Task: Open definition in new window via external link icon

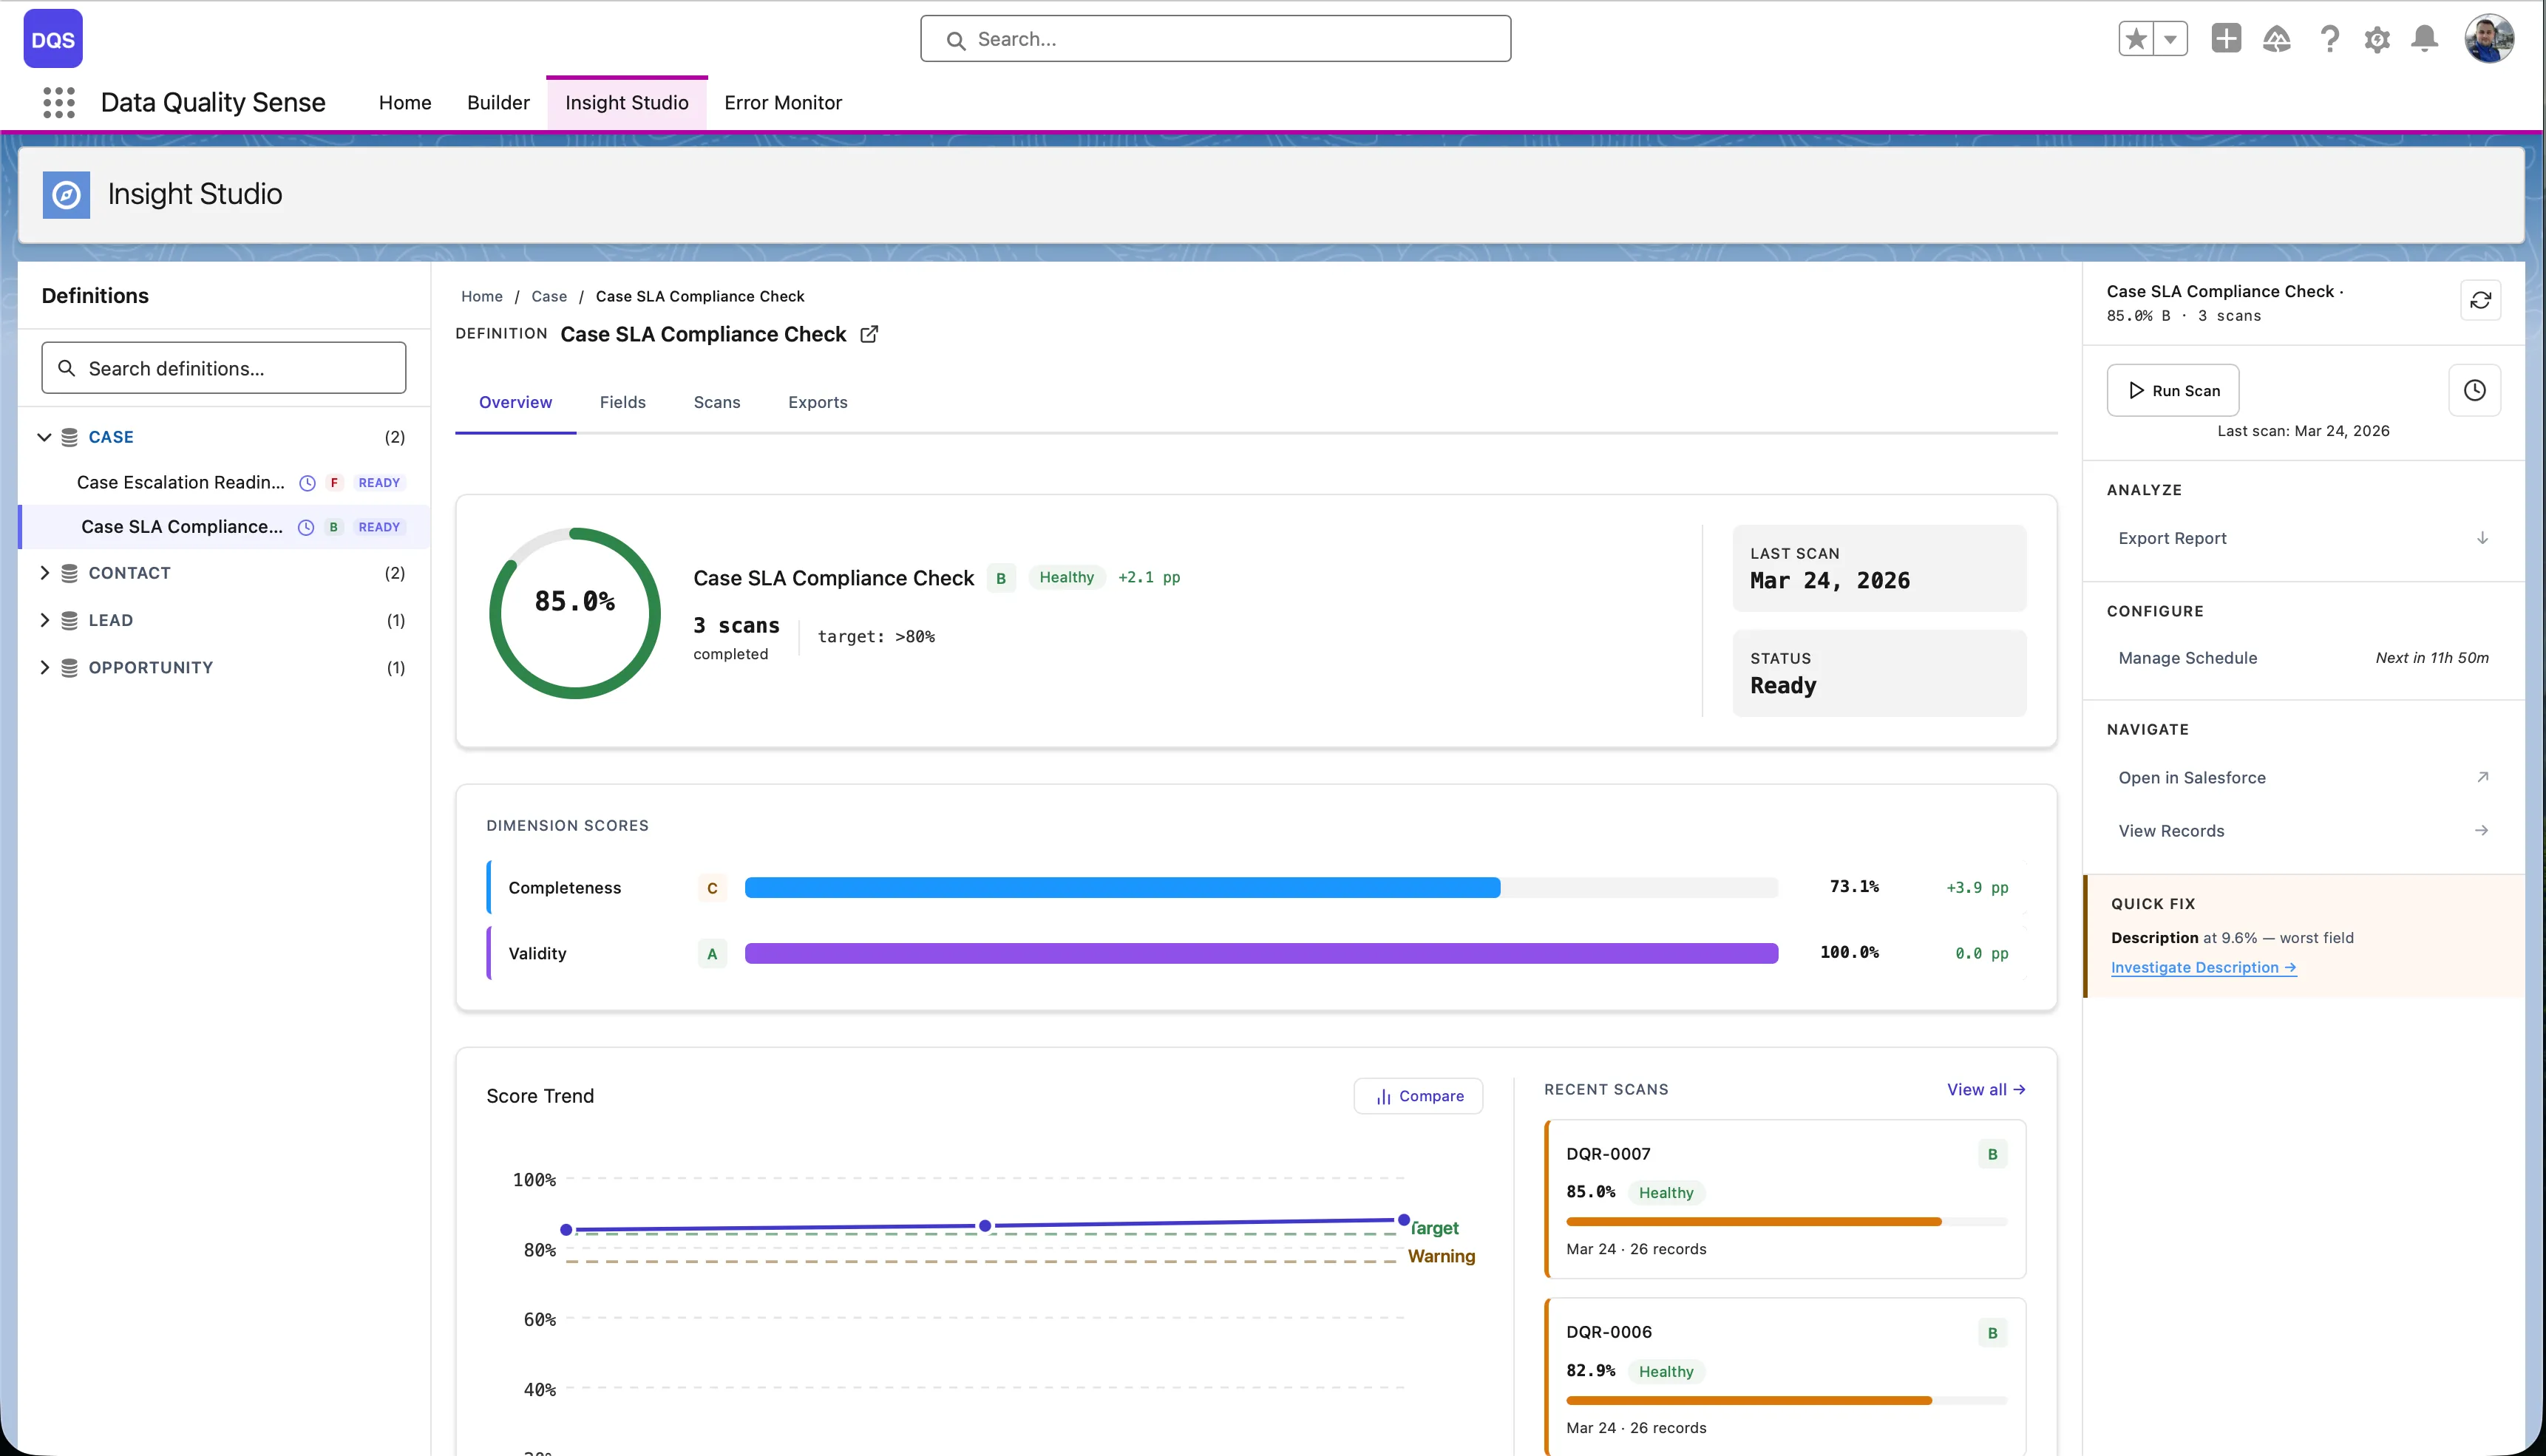Action: click(x=868, y=334)
